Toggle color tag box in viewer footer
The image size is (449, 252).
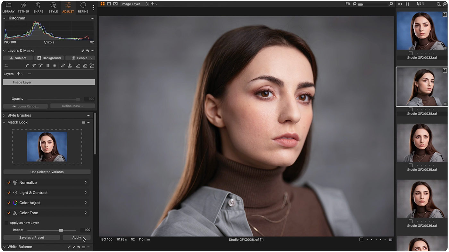(x=361, y=240)
